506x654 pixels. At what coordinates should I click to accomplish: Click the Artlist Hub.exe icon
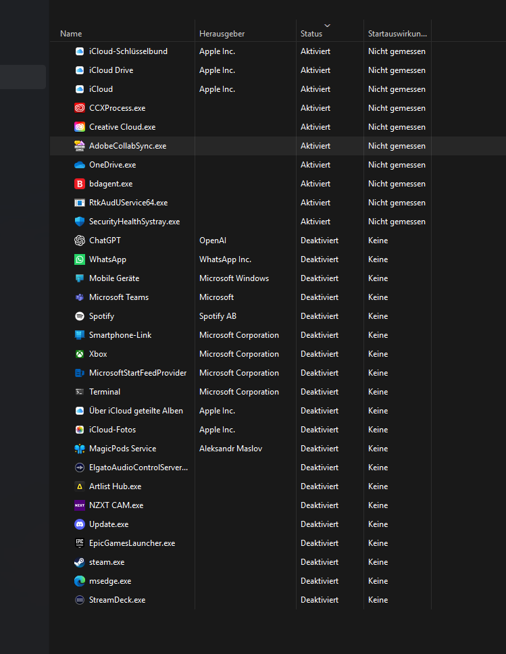[x=80, y=486]
